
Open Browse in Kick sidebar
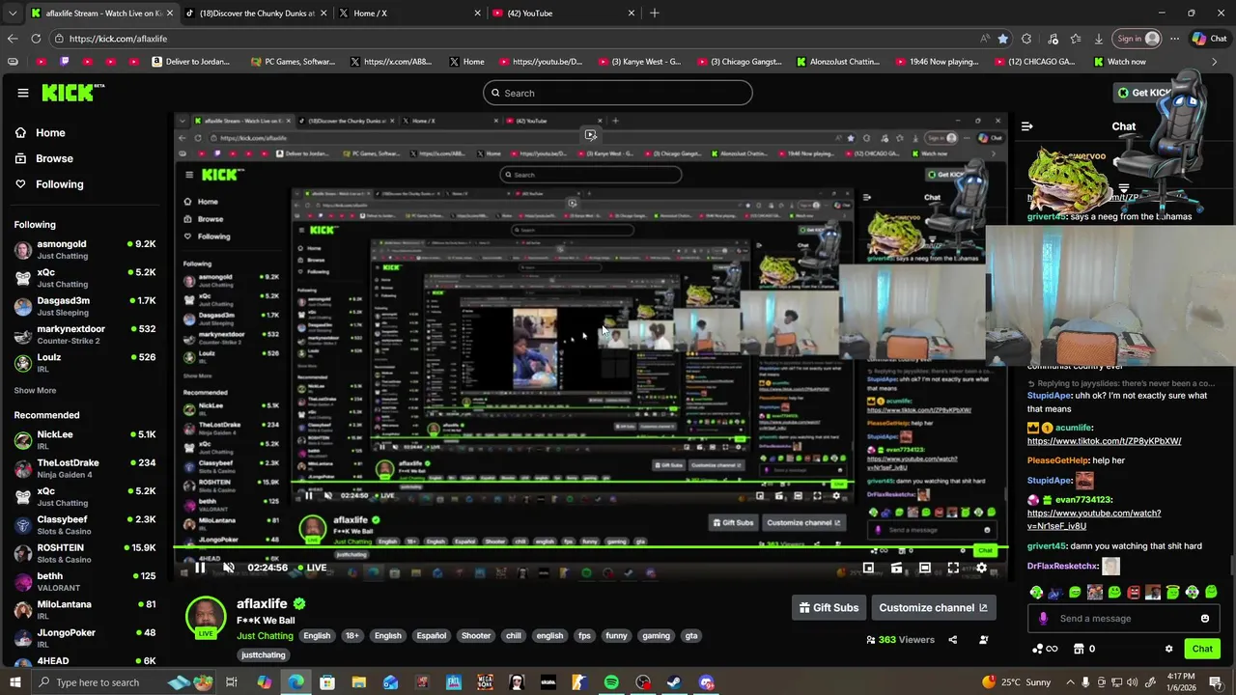coord(44,158)
